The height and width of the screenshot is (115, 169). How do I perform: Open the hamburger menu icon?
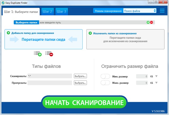pyautogui.click(x=162, y=11)
